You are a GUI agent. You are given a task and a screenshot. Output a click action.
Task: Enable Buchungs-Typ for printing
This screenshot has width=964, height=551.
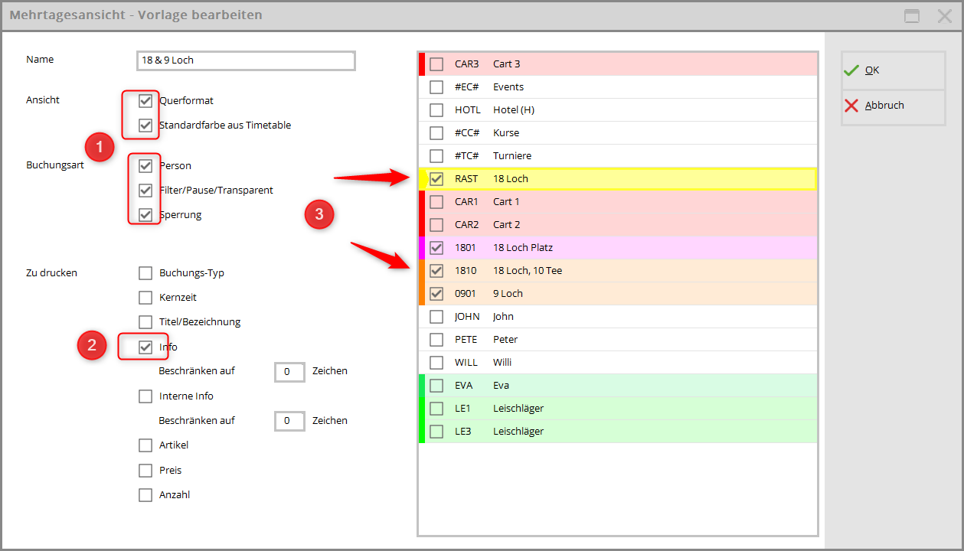click(145, 273)
